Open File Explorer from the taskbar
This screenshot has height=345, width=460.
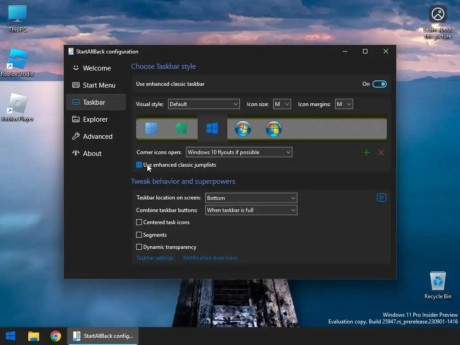(x=33, y=336)
